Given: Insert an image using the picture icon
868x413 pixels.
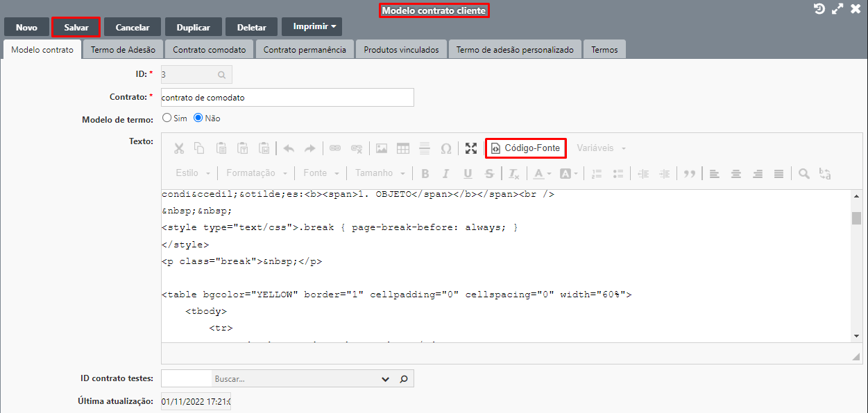Looking at the screenshot, I should (382, 148).
